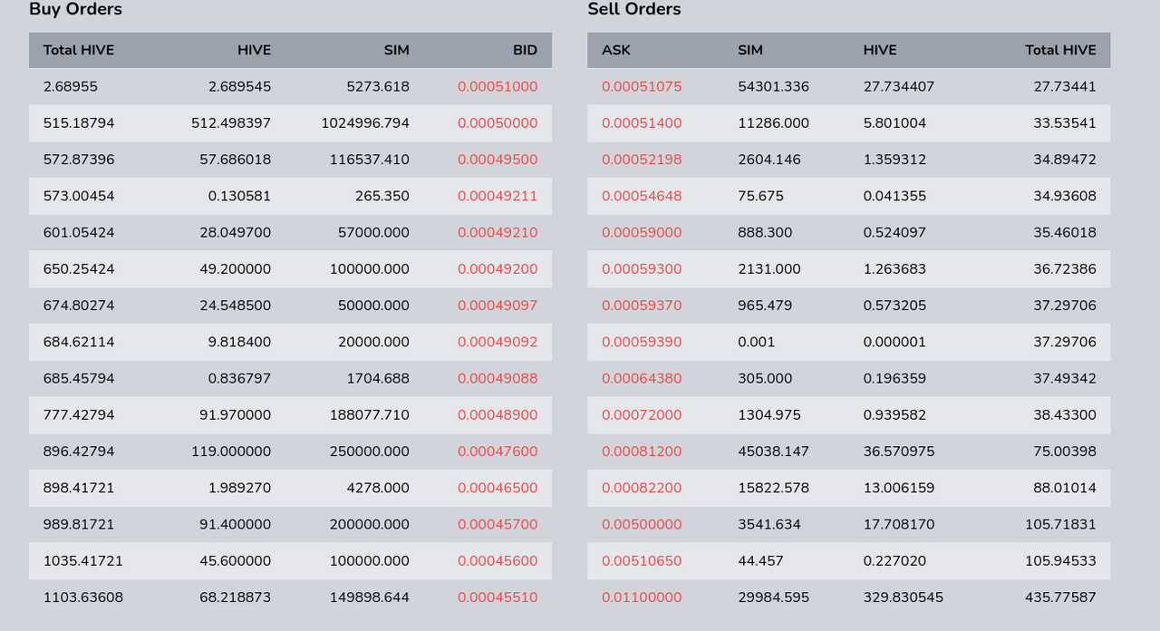
Task: Click the 0.00081200 ask price
Action: 642,451
